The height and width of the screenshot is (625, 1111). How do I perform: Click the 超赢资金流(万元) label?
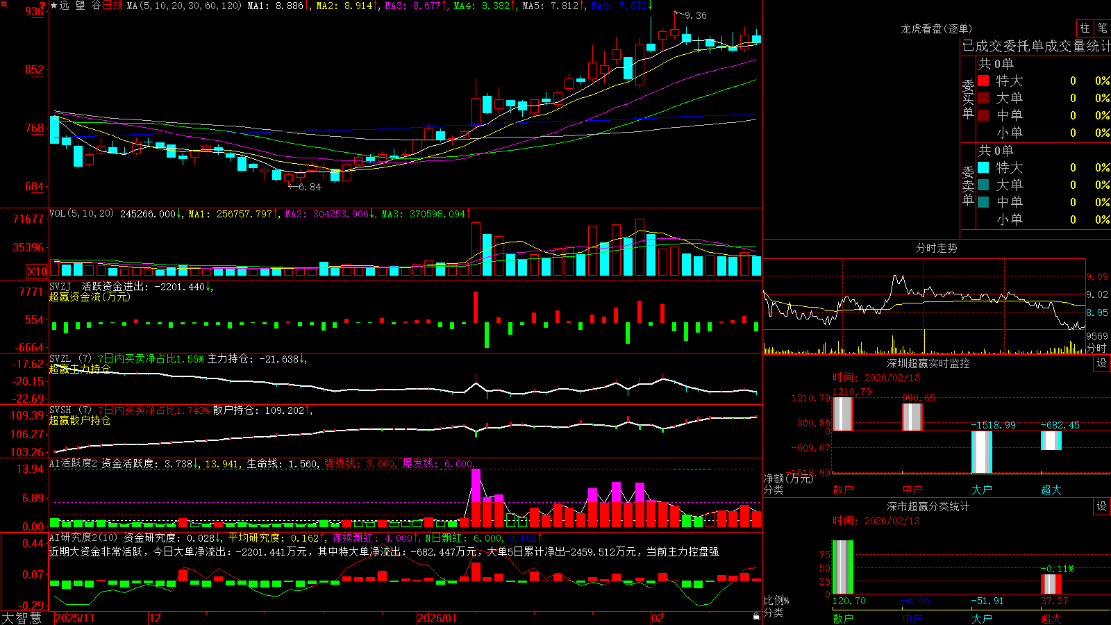point(90,297)
